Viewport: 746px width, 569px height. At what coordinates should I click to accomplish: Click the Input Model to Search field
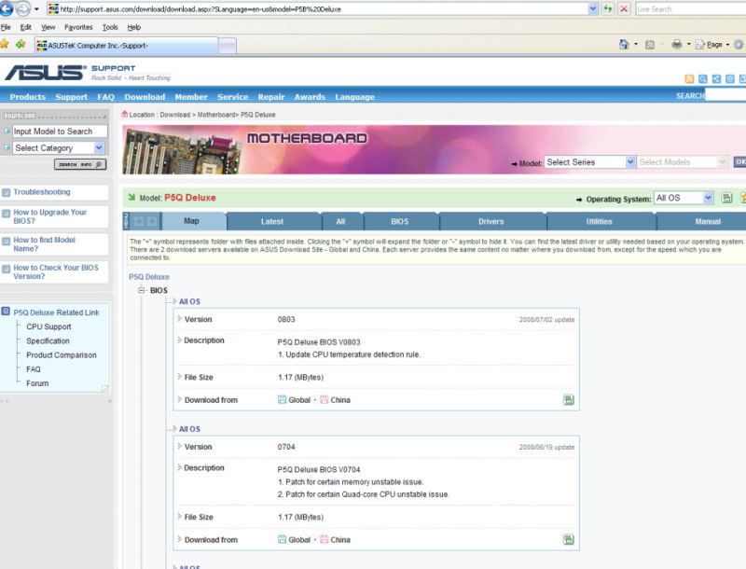tap(60, 132)
